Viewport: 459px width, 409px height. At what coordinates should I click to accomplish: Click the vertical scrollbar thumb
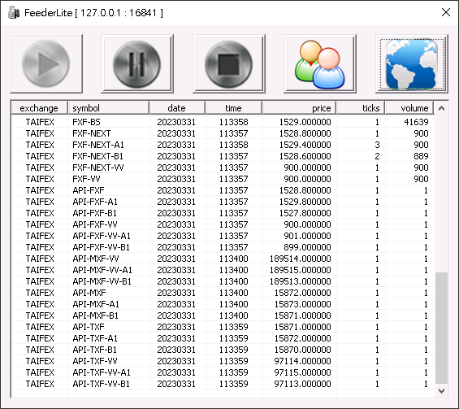coord(441,328)
